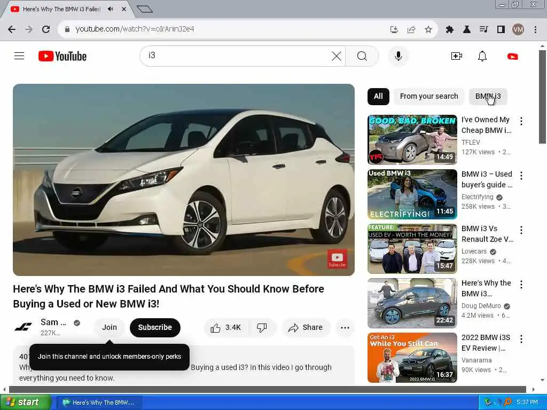
Task: Open the YouTube guide hamburger menu
Action: pyautogui.click(x=19, y=56)
